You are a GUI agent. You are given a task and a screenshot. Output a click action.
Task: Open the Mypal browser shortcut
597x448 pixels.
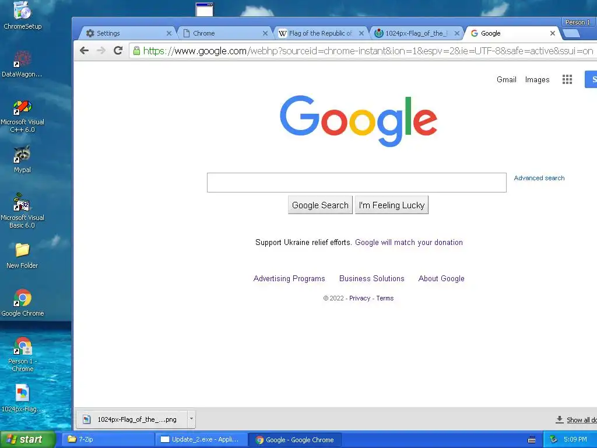pyautogui.click(x=22, y=159)
